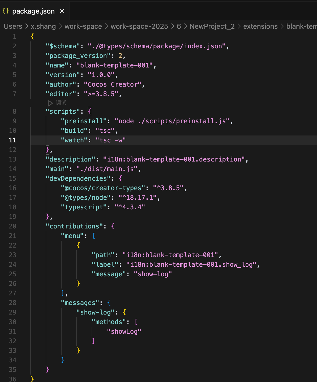Image resolution: width=317 pixels, height=382 pixels.
Task: Click "i18n:blank-template-001.description" value
Action: click(x=174, y=159)
